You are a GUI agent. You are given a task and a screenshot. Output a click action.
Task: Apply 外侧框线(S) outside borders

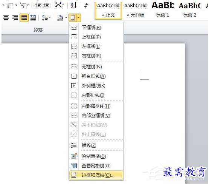[x=96, y=86]
